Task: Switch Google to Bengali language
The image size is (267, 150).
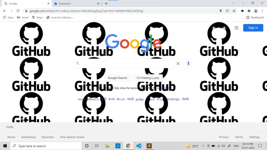Action: [x=111, y=99]
